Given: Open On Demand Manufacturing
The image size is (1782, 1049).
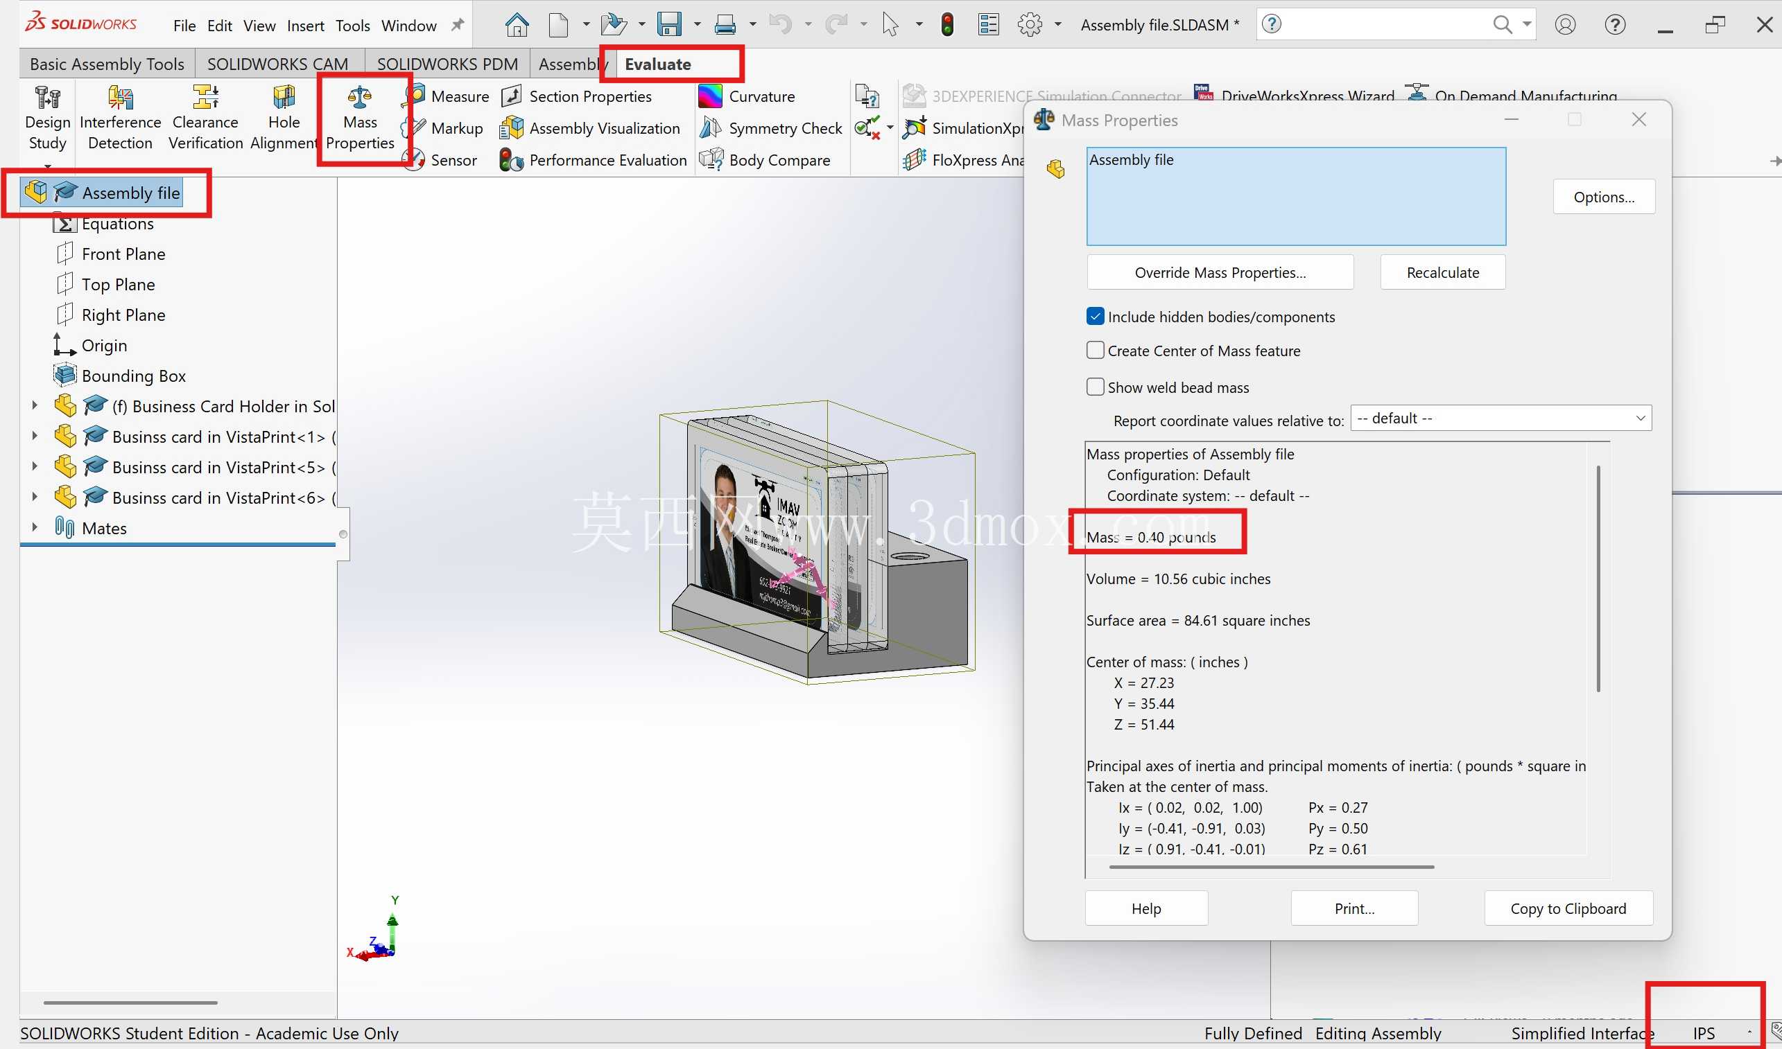Looking at the screenshot, I should click(1512, 95).
